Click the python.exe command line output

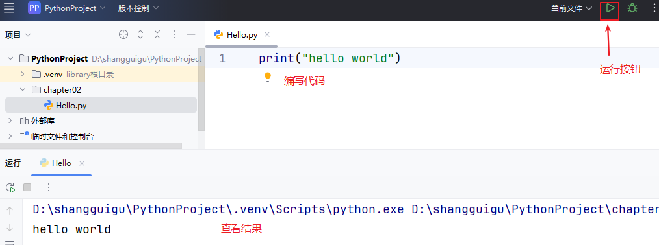point(346,209)
